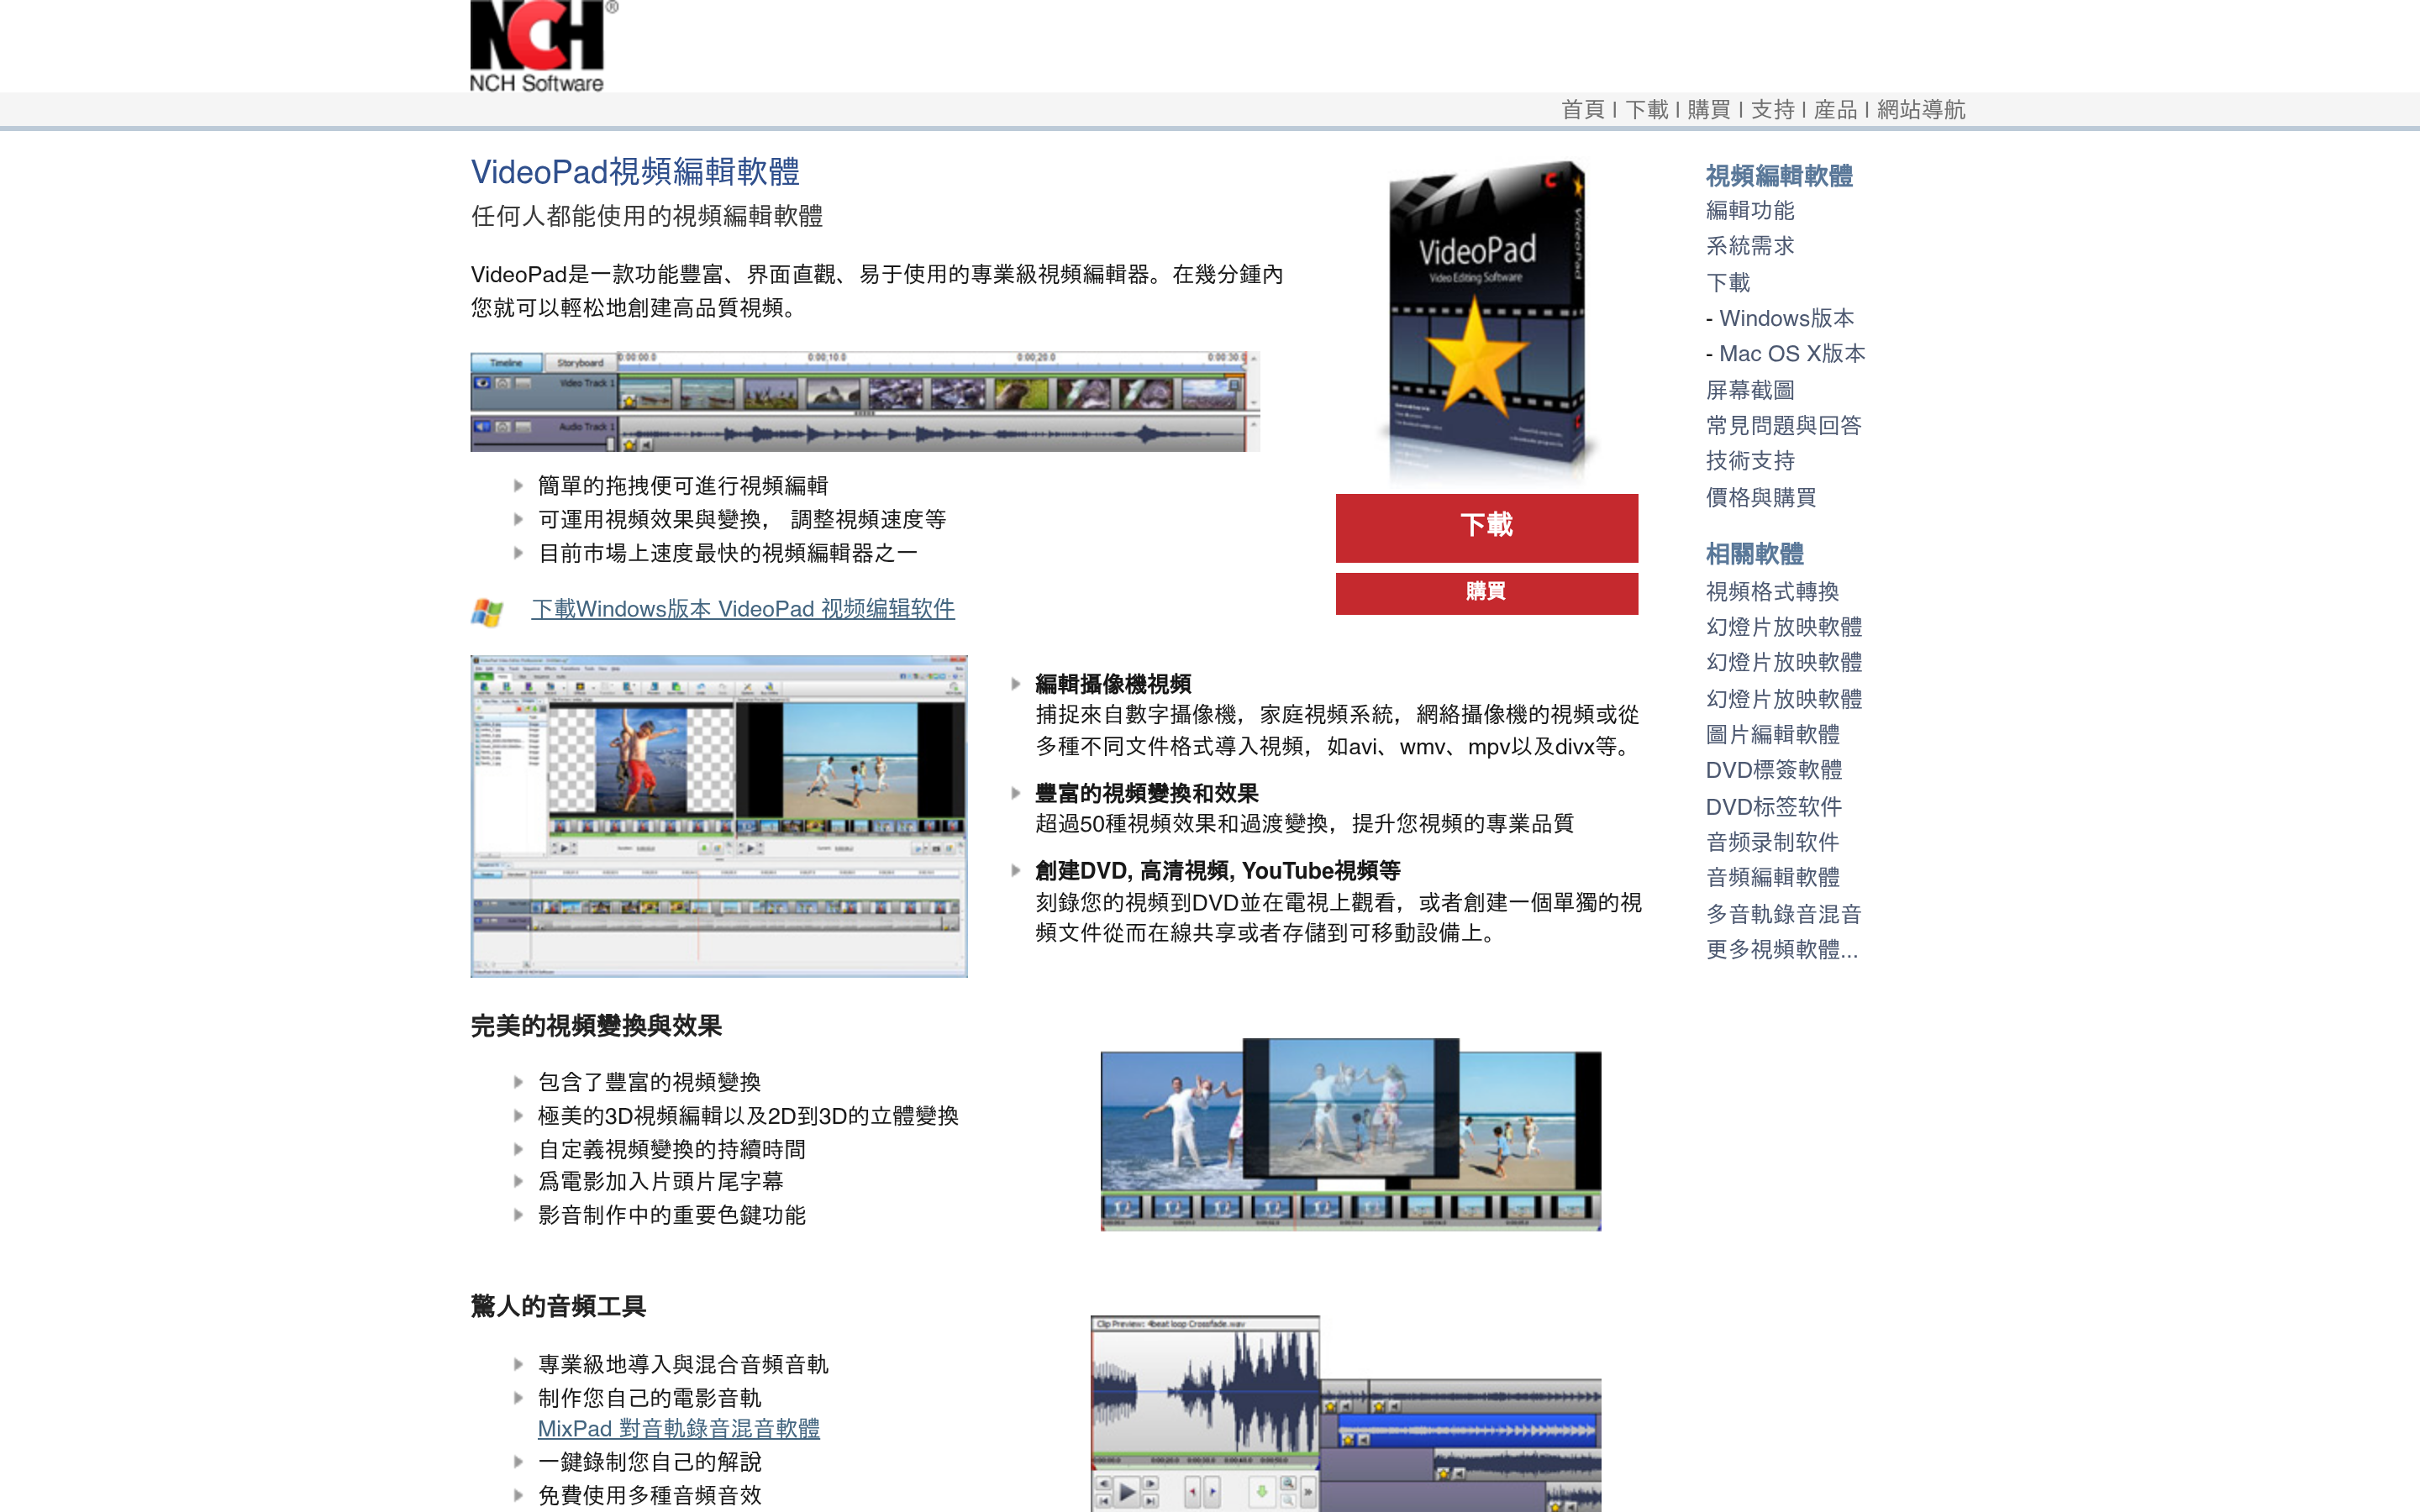Open 屏幕截圖 sidebar link
The image size is (2420, 1512).
coord(1750,390)
